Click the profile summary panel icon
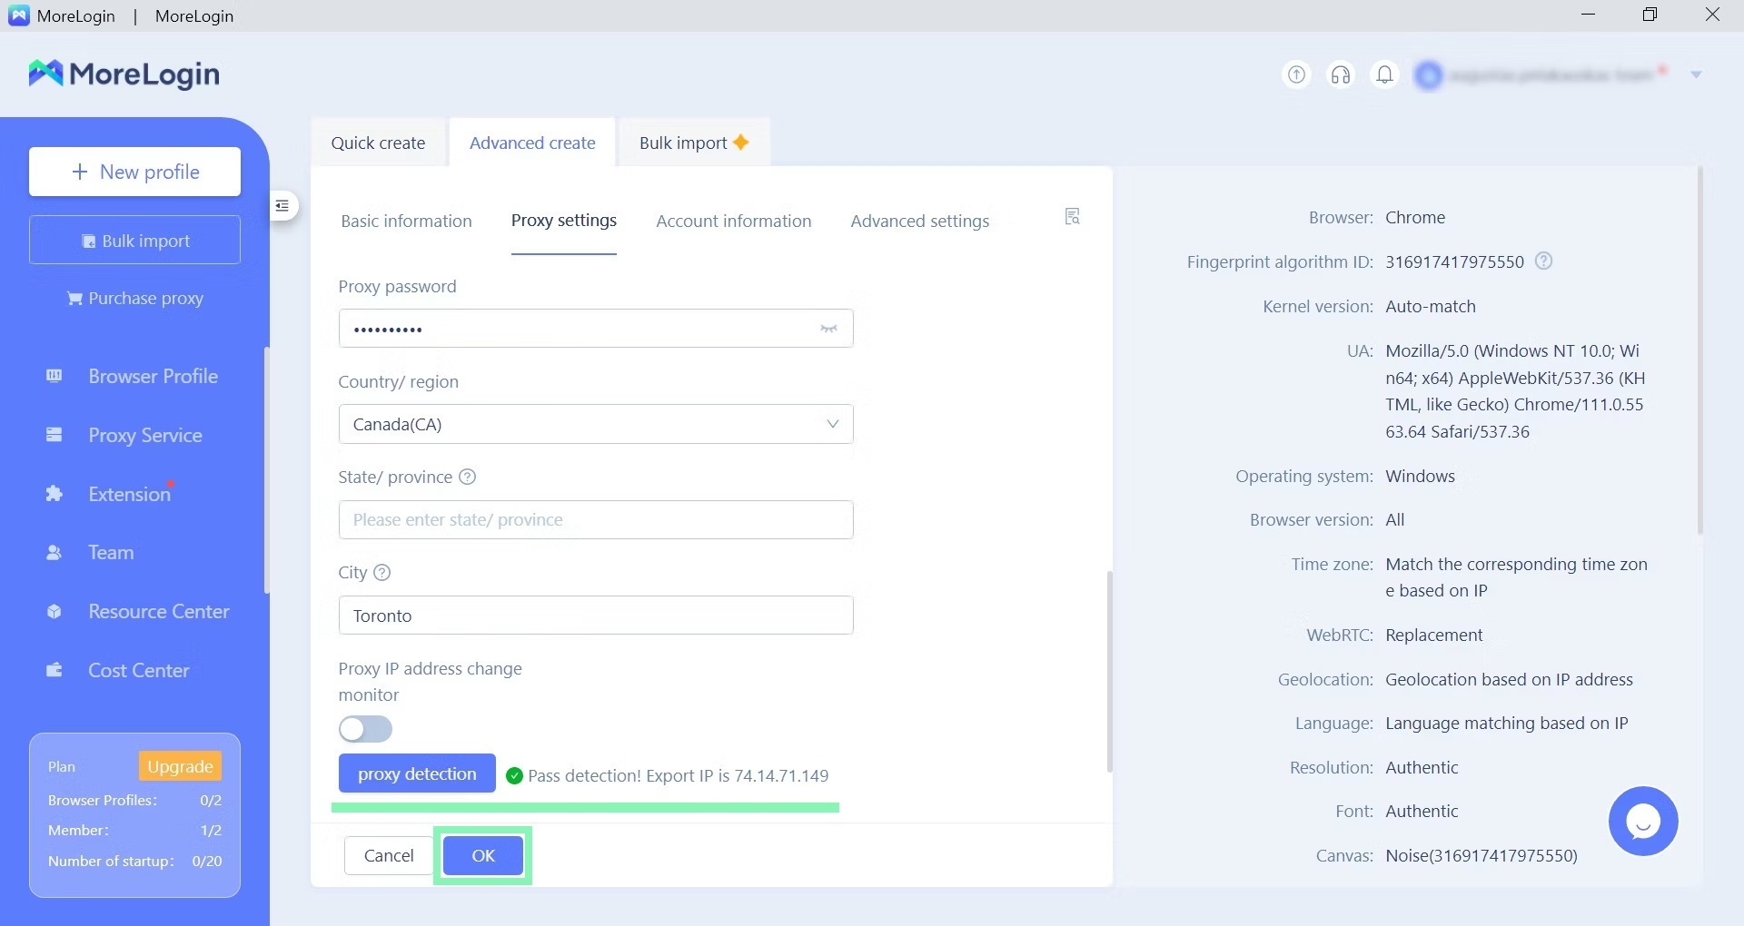The width and height of the screenshot is (1744, 926). (x=1072, y=216)
